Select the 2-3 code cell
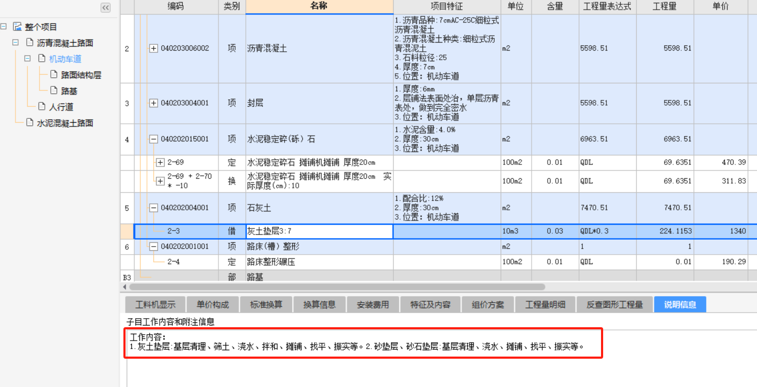Screen dimensions: 757x387 click(x=176, y=232)
